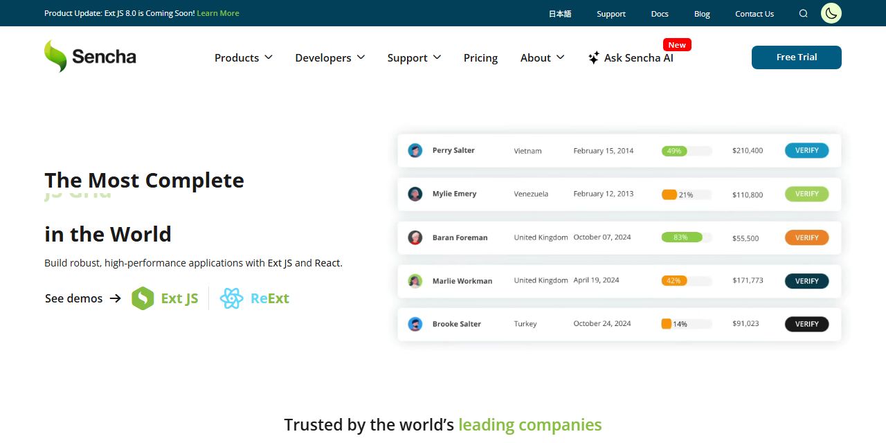Click the Ext JS text link
Screen dimensions: 886x443
coord(179,298)
